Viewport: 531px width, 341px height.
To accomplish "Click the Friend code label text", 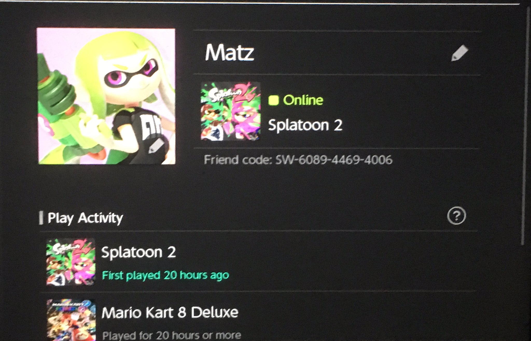I will (238, 160).
